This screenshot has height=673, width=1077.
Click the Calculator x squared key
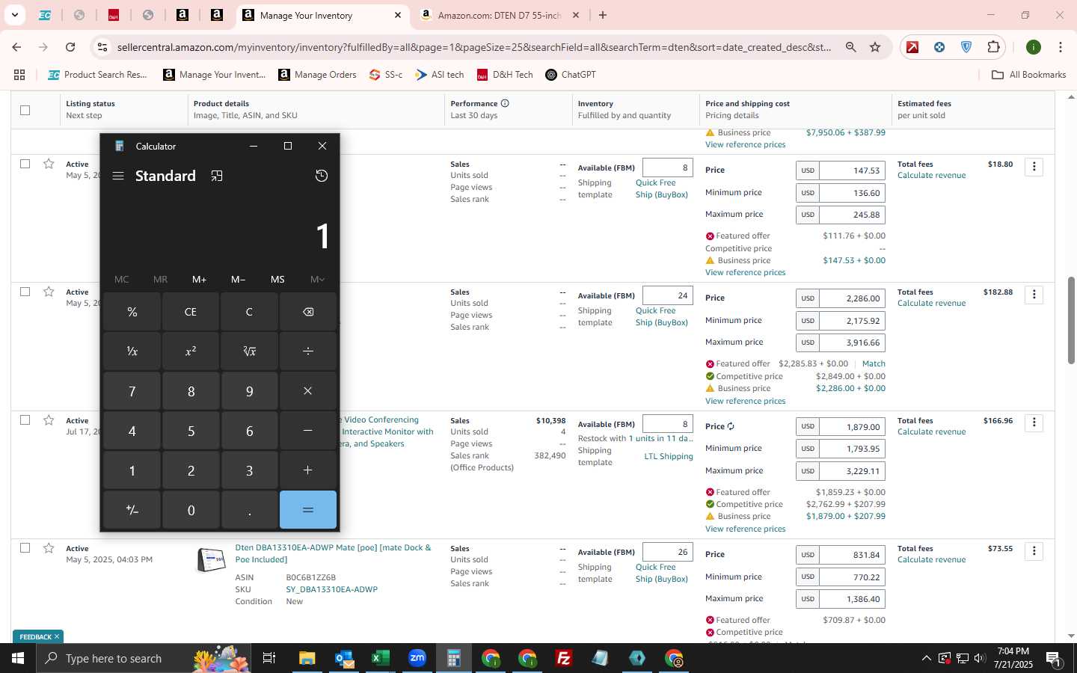191,351
